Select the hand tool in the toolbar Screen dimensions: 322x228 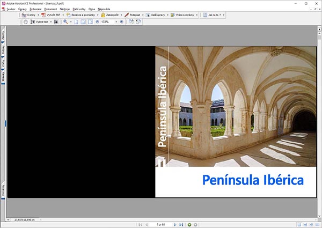[x=25, y=22]
